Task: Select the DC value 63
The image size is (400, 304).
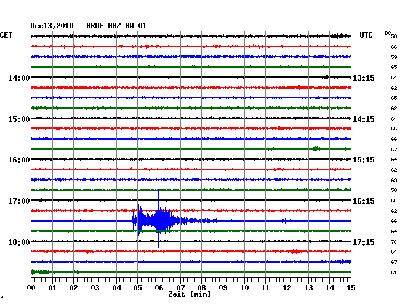Action: tap(394, 180)
